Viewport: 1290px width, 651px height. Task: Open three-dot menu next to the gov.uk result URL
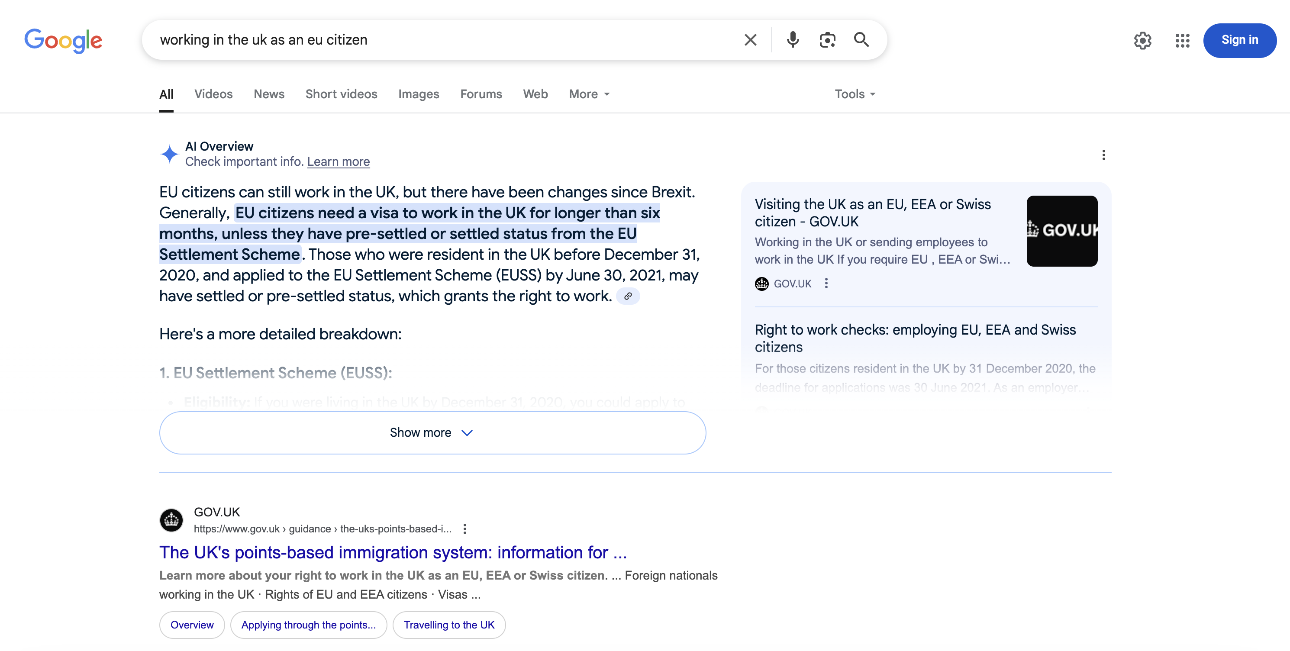click(x=465, y=529)
